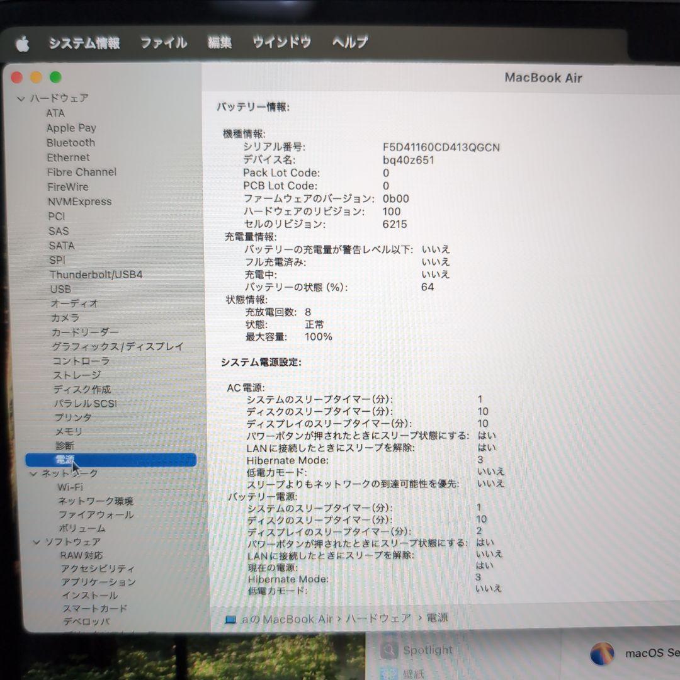Collapse the ハードウェア section
Viewport: 680px width, 680px height.
(x=21, y=98)
